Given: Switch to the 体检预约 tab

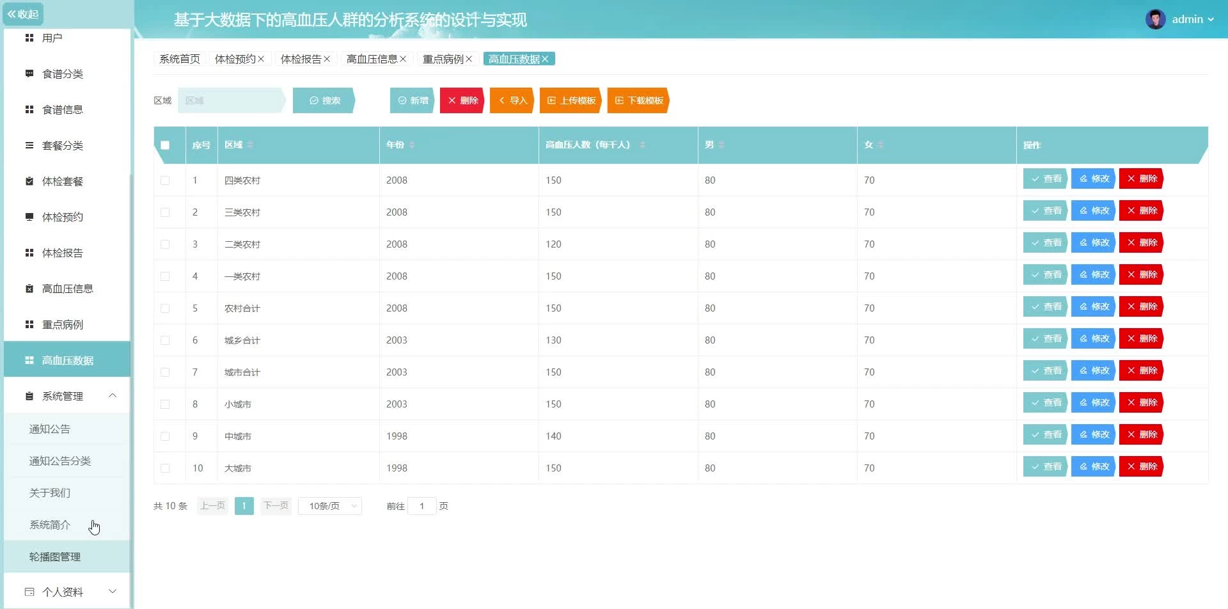Looking at the screenshot, I should click(235, 59).
